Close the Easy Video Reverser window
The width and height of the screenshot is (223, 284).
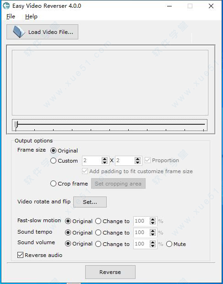click(211, 6)
